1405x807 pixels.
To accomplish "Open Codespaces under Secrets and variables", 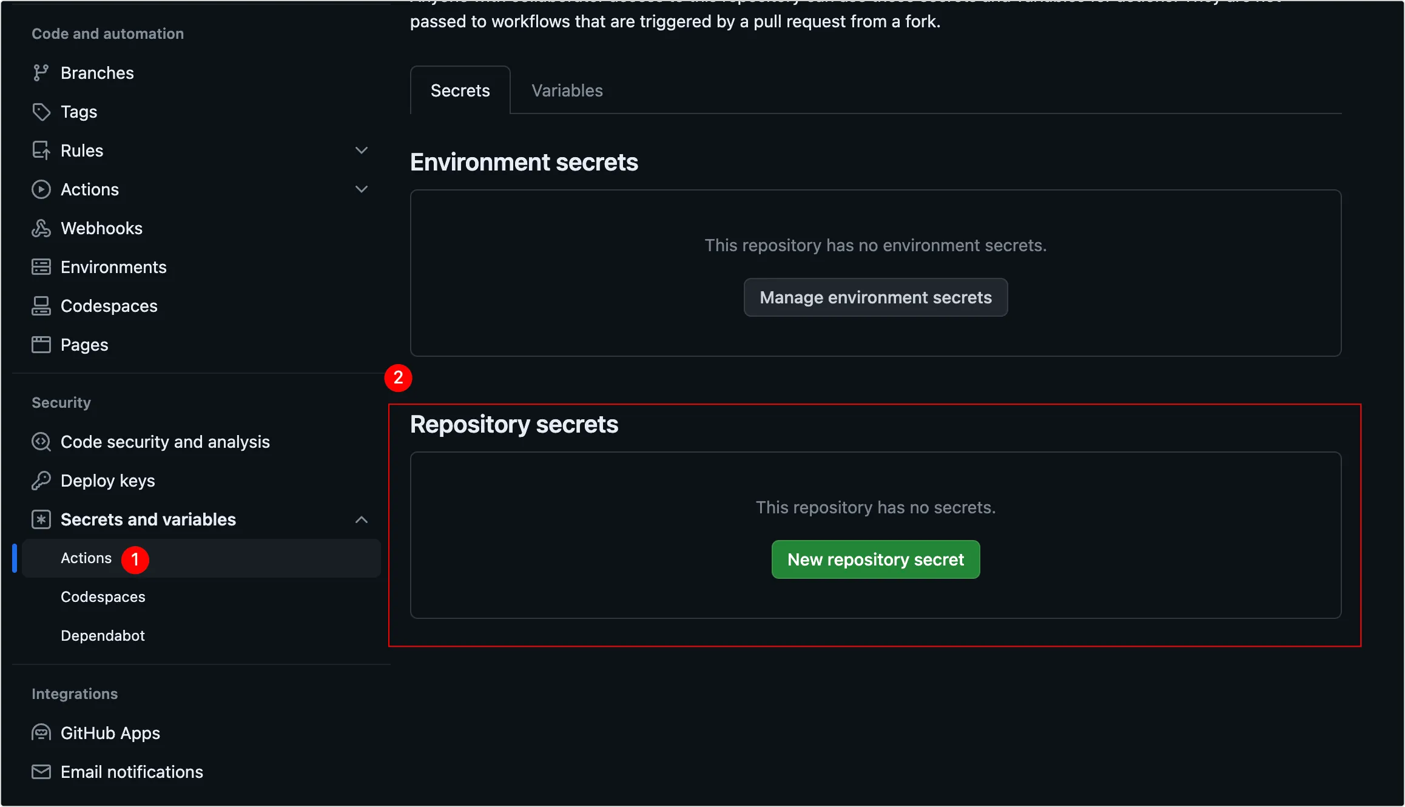I will click(x=103, y=596).
